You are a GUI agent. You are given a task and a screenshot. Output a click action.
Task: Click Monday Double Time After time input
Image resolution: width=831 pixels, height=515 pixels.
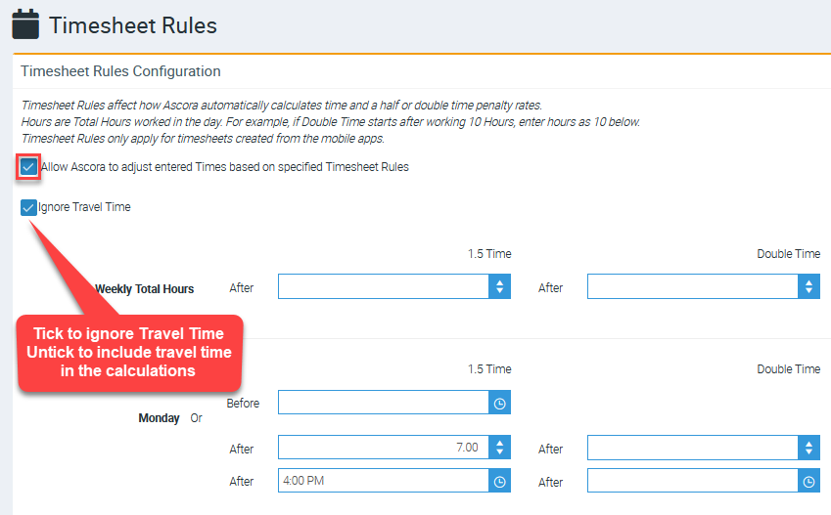(x=692, y=481)
